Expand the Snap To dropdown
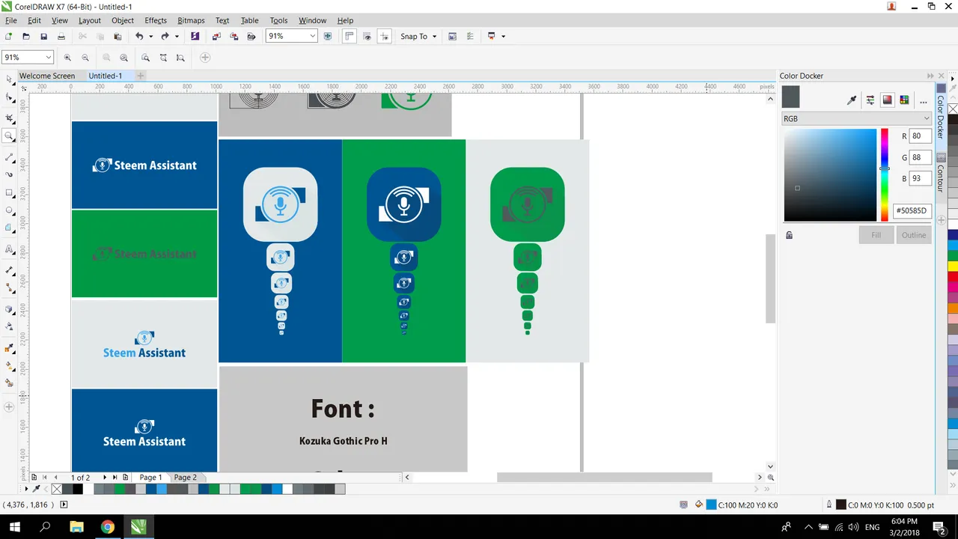The height and width of the screenshot is (539, 958). [x=434, y=36]
